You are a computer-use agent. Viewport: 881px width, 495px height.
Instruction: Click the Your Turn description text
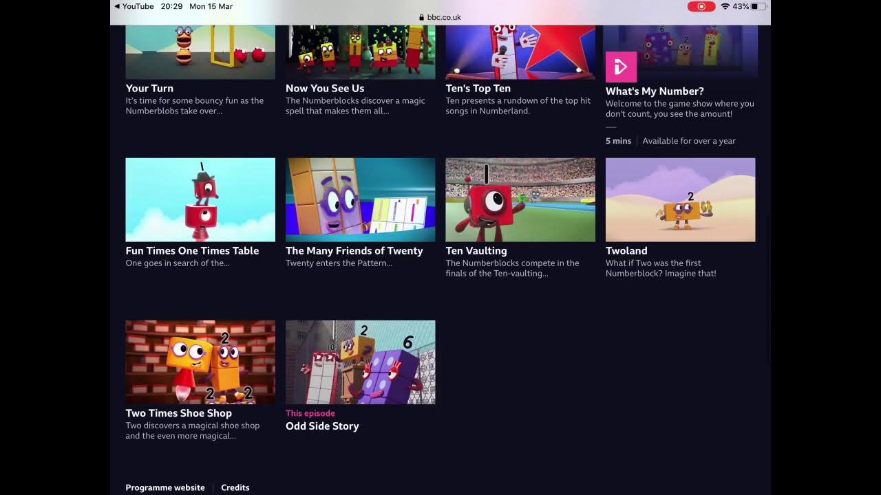[195, 106]
